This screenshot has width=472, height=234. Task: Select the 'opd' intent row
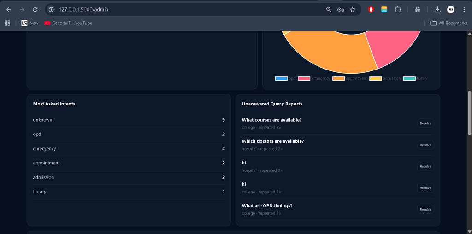tap(129, 134)
